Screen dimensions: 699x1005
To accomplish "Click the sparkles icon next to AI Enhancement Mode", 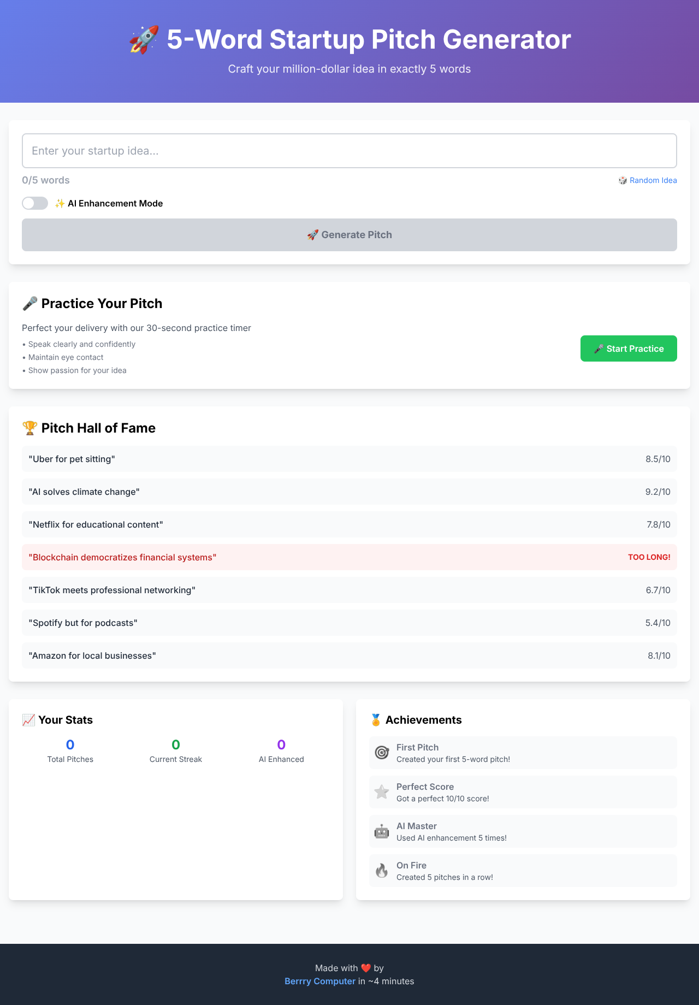I will 60,203.
